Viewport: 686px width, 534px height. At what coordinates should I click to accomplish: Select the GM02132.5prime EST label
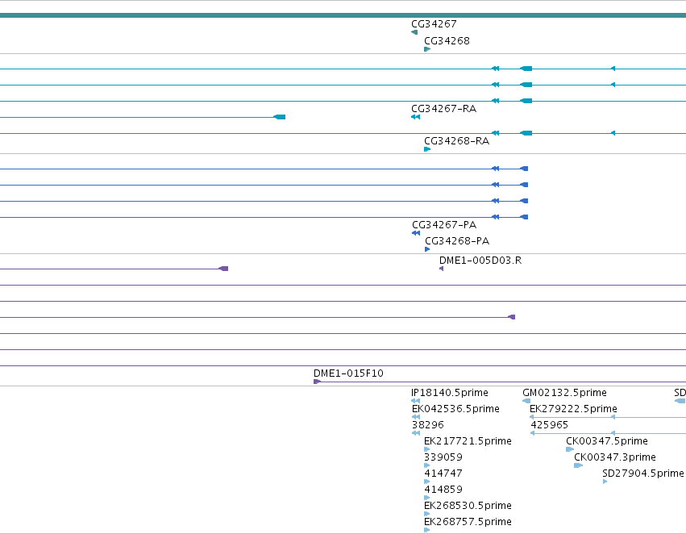[x=564, y=393]
